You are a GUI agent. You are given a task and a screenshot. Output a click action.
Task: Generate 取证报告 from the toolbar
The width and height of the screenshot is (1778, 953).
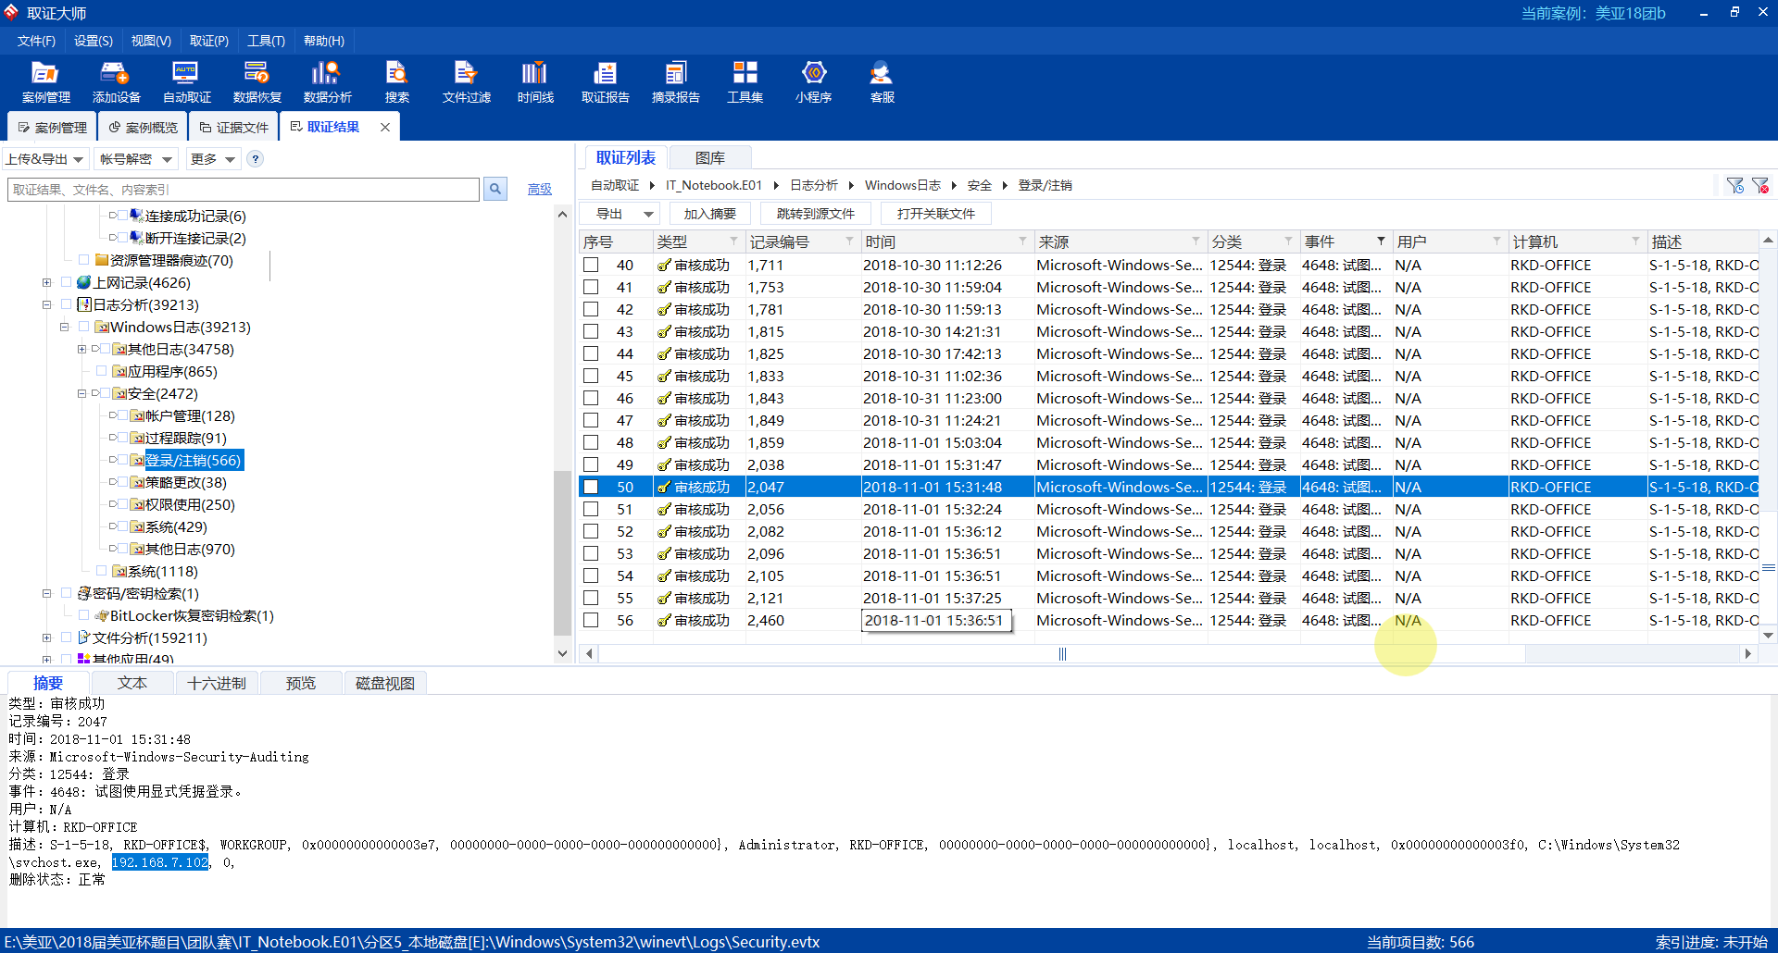point(605,81)
